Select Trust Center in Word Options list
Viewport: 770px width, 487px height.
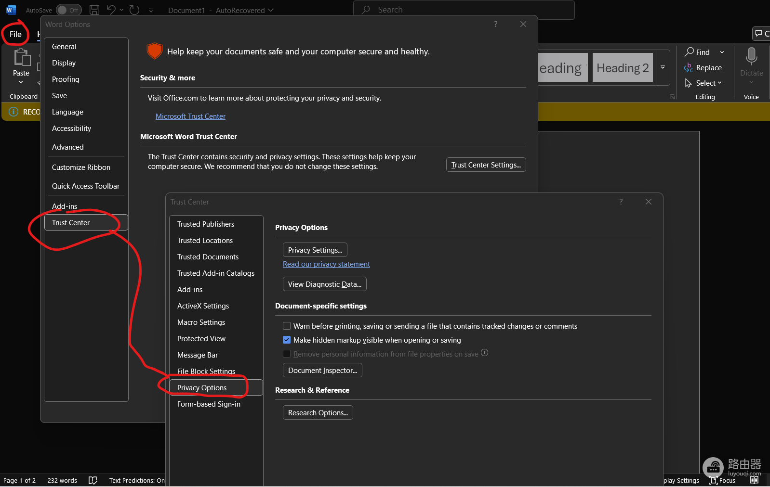pyautogui.click(x=86, y=223)
